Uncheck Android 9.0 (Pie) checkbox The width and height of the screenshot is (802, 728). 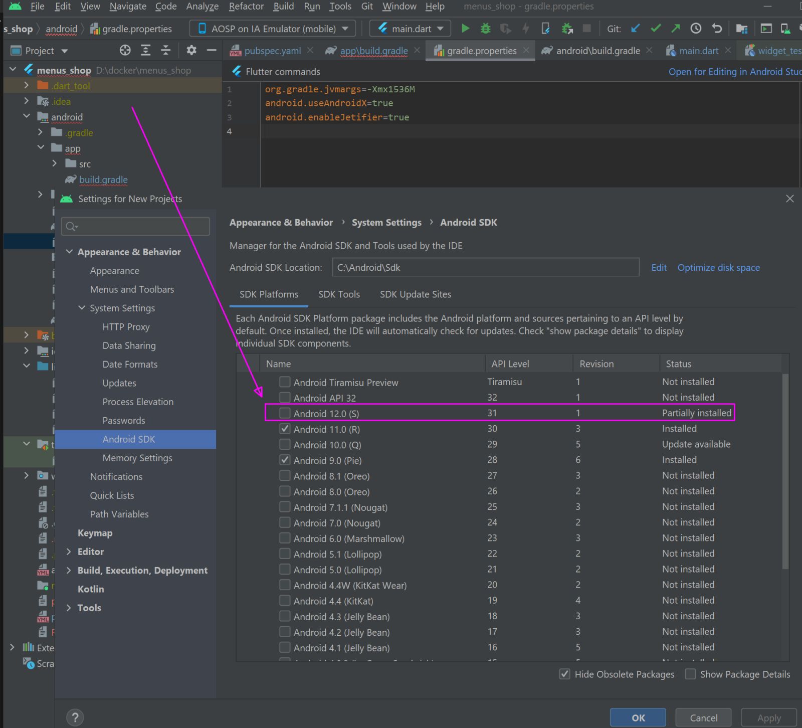285,460
